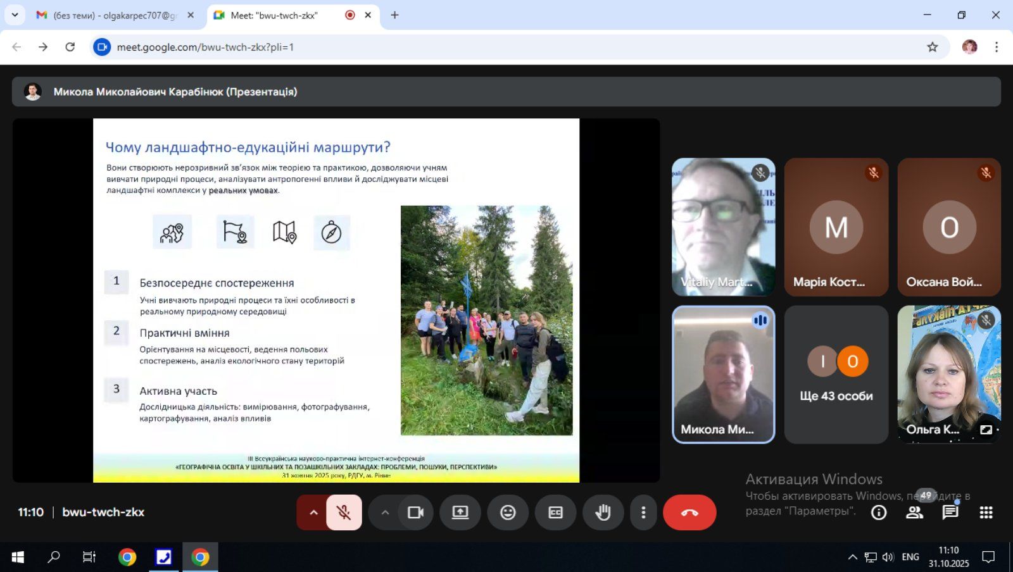Open the Windows Start menu

pos(18,557)
